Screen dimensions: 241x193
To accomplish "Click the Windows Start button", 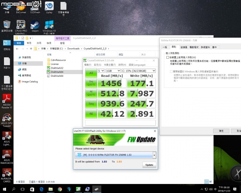I will coord(4,189).
